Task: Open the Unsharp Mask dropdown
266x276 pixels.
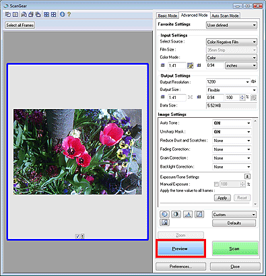Action: pyautogui.click(x=232, y=132)
